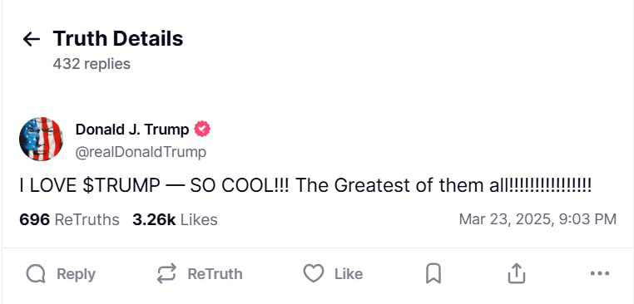Viewport: 634px width, 304px height.
Task: View the 696 ReTruths list
Action: (x=69, y=219)
